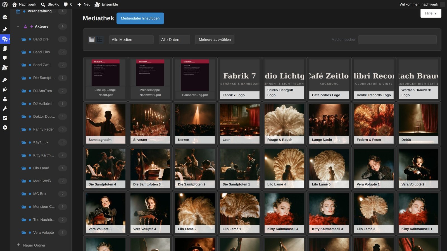This screenshot has height=251, width=447.
Task: Open the Dashboard gauge icon in sidebar
Action: pyautogui.click(x=5, y=17)
